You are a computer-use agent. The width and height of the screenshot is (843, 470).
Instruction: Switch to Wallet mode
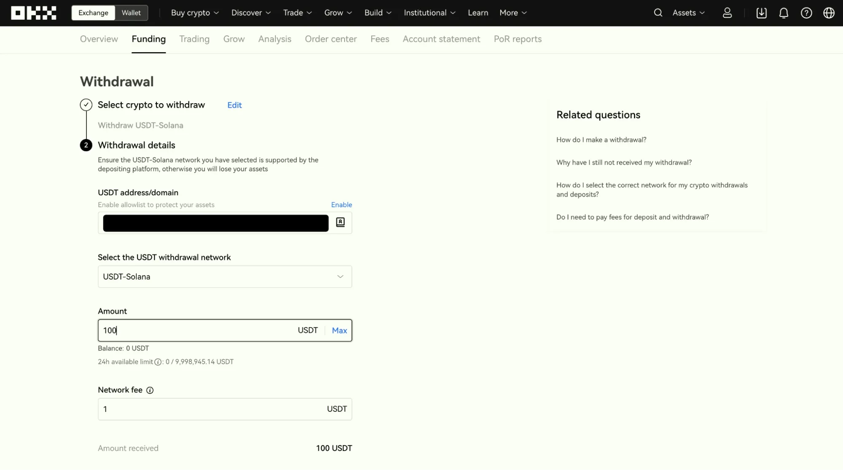(x=131, y=13)
